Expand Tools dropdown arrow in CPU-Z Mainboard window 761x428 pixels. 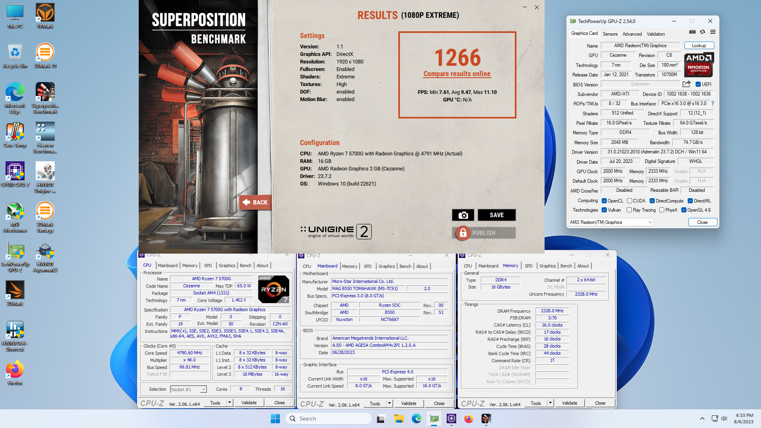coord(389,403)
